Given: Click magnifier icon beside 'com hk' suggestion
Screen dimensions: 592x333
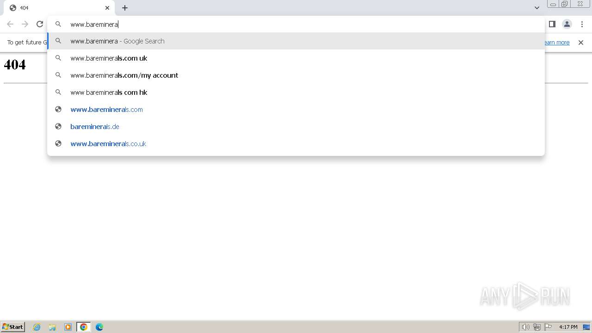Looking at the screenshot, I should click(58, 92).
